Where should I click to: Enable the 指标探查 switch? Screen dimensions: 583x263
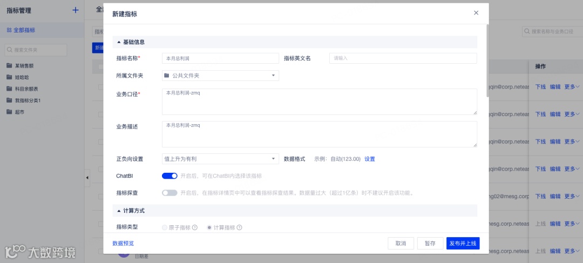click(170, 193)
